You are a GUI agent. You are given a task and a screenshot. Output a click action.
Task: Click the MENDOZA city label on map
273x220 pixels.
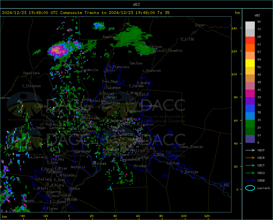tap(81, 110)
